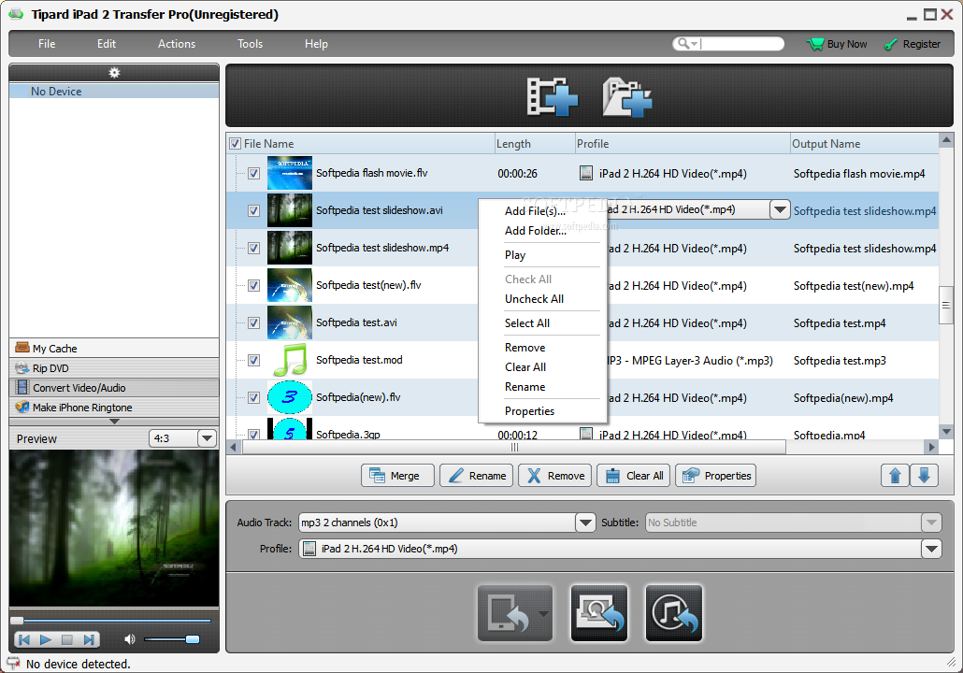Open My Cache section
The width and height of the screenshot is (963, 673).
[x=114, y=348]
